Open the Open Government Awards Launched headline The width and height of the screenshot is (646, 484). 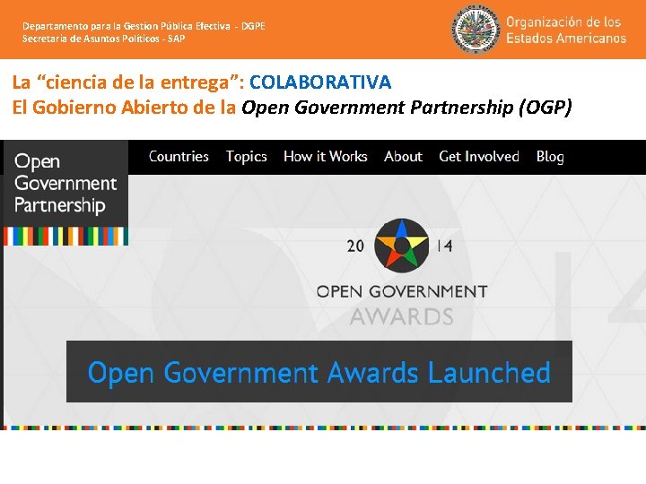319,372
